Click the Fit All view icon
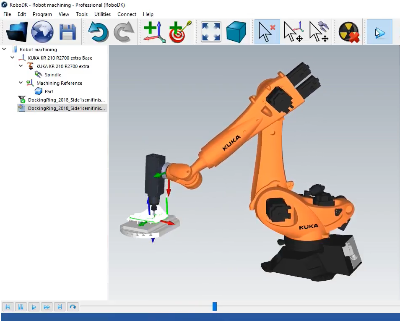This screenshot has height=321, width=400. point(210,31)
